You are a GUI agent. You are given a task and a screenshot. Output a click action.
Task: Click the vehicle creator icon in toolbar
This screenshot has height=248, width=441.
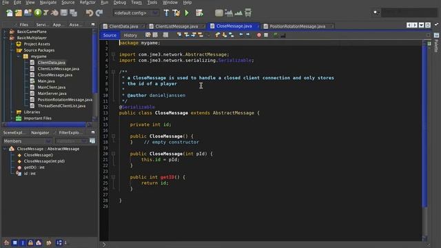pyautogui.click(x=248, y=13)
